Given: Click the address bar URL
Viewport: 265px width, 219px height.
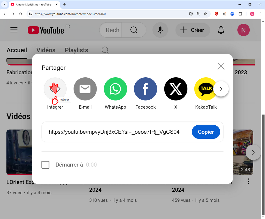Looking at the screenshot, I should (x=70, y=14).
